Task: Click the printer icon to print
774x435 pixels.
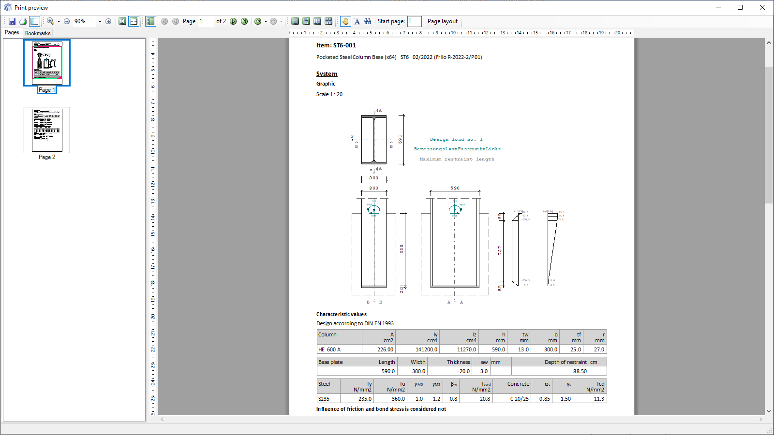Action: 23,21
